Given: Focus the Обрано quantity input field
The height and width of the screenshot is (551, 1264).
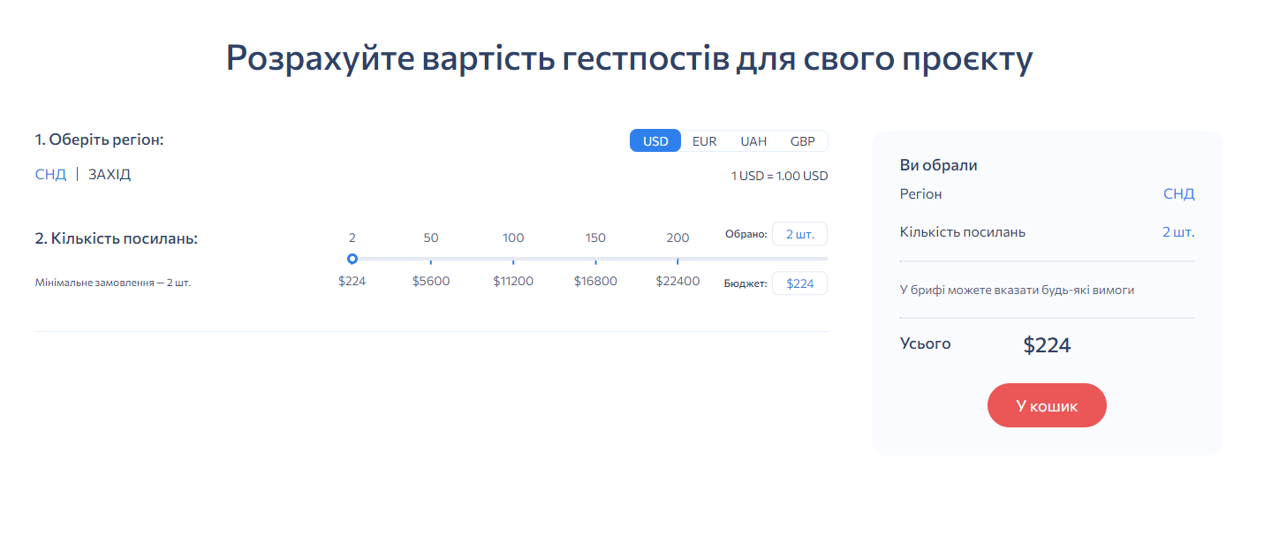Looking at the screenshot, I should [x=799, y=234].
